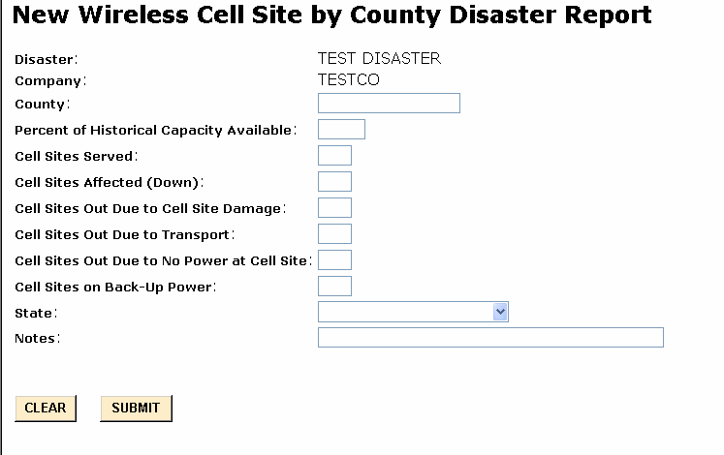Click the Cell Sites Served input box

[334, 156]
